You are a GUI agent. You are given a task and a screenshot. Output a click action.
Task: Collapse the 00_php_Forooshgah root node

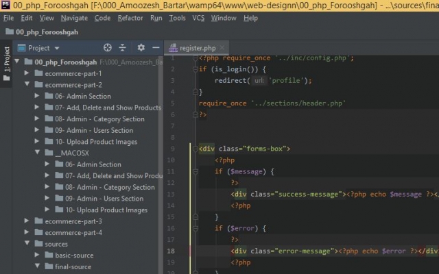pos(17,61)
